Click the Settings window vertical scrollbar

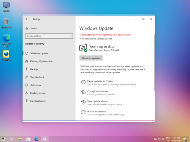[x=154, y=63]
